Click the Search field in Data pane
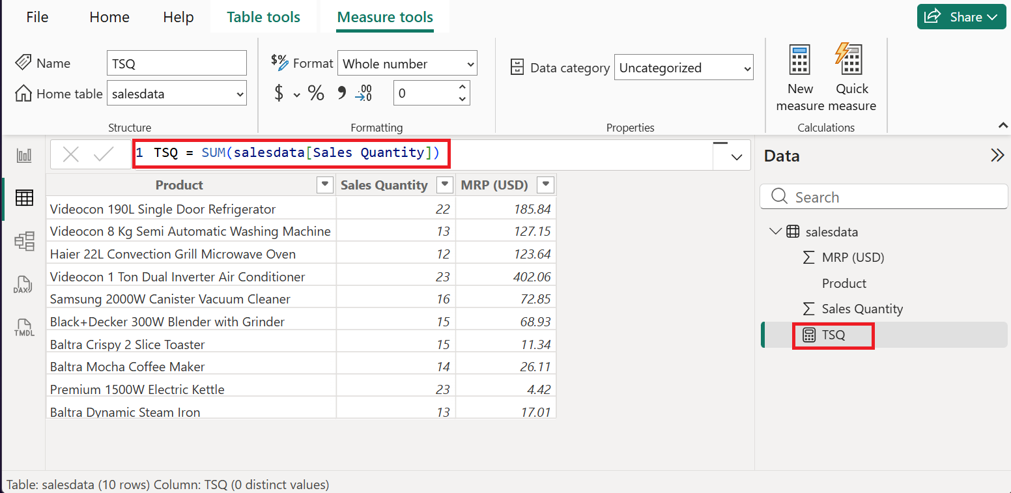 [883, 197]
